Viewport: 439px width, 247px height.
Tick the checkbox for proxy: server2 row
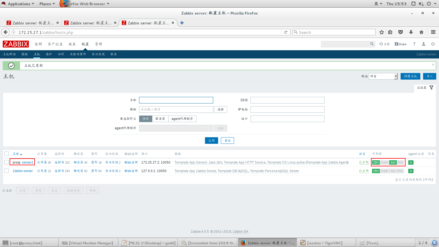[x=7, y=162]
